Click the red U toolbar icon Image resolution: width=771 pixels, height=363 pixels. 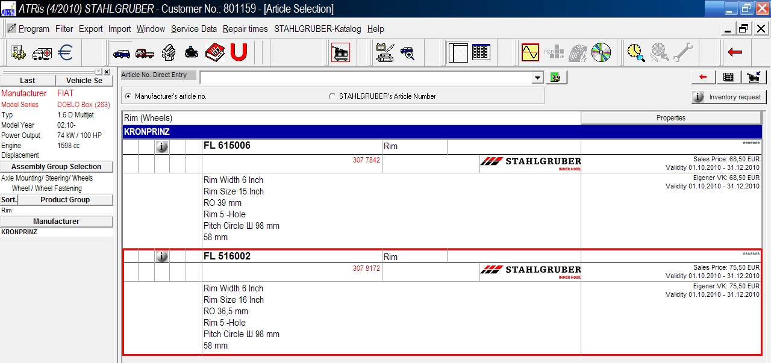pos(239,53)
